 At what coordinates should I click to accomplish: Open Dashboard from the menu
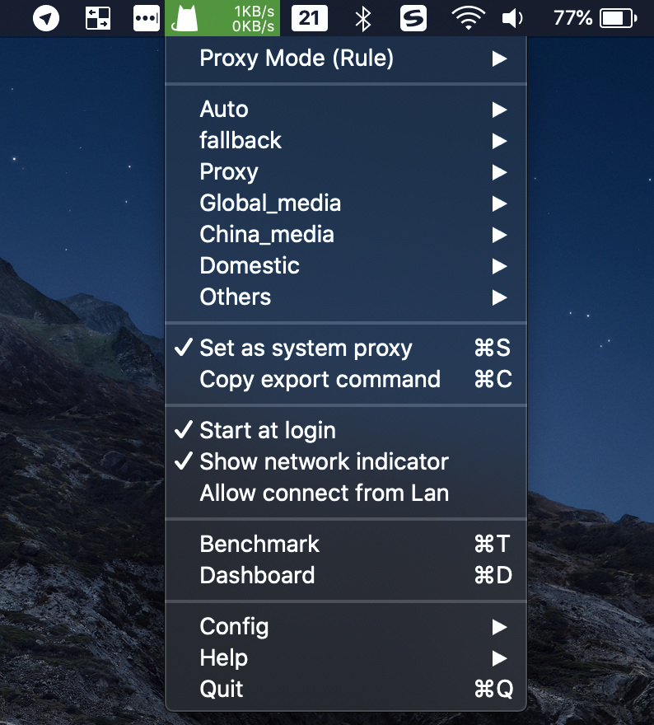click(257, 576)
